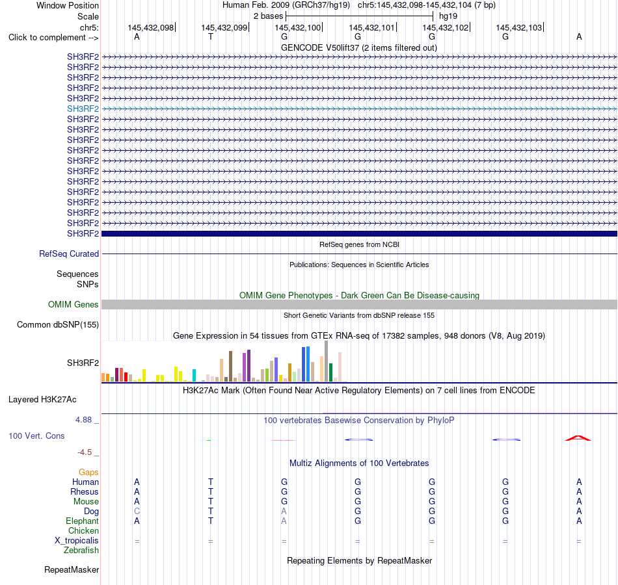Click the 100 Vert. Cons label
The width and height of the screenshot is (618, 585).
pyautogui.click(x=36, y=435)
